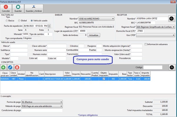Click the Receptor Nombre field
Screen dimensions: 177x117
[152, 18]
